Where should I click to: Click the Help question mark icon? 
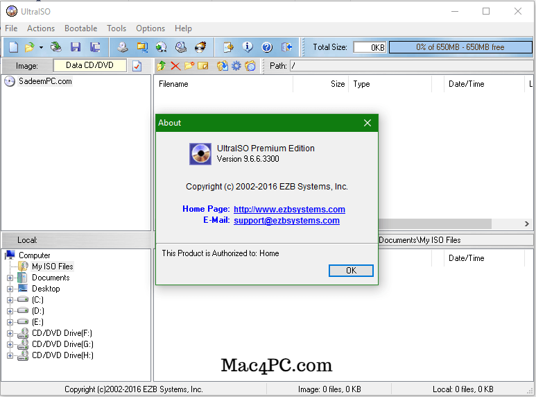pyautogui.click(x=267, y=47)
